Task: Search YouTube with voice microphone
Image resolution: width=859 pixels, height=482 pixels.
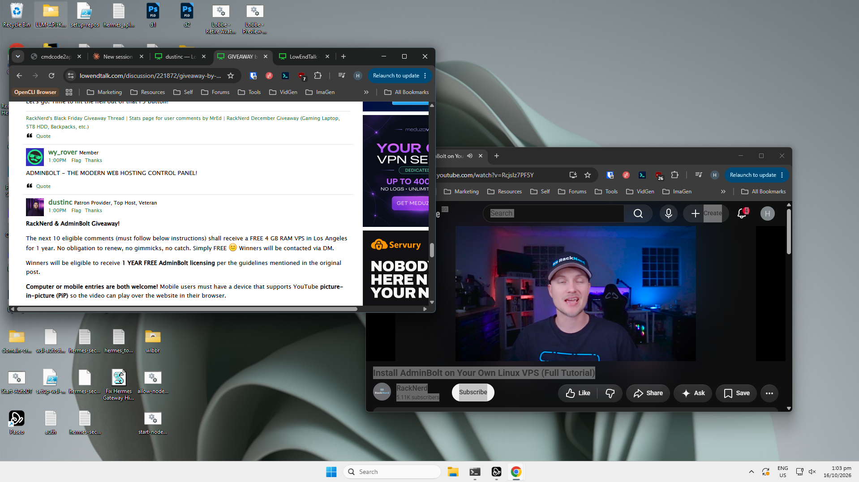Action: [669, 213]
